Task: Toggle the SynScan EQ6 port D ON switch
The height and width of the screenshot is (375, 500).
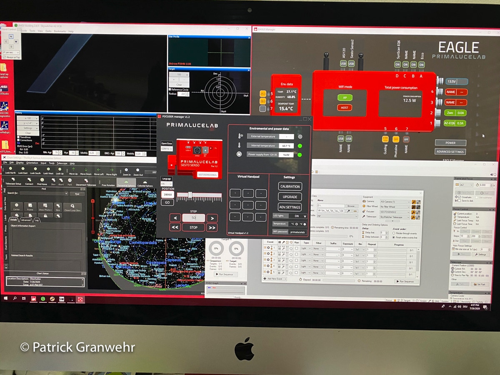Action: pyautogui.click(x=397, y=65)
